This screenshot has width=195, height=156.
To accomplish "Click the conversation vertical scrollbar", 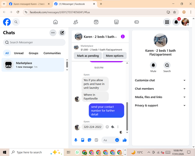I will tap(127, 116).
